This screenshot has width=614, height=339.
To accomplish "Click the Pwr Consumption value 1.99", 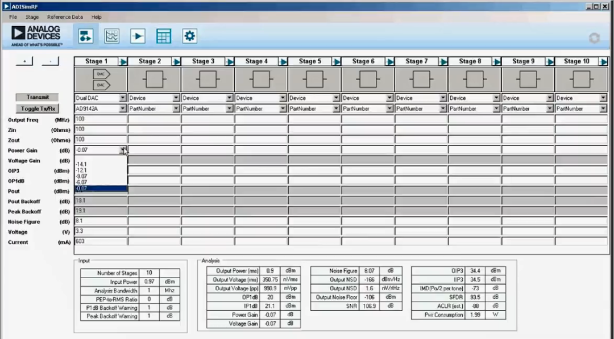I will [x=475, y=315].
